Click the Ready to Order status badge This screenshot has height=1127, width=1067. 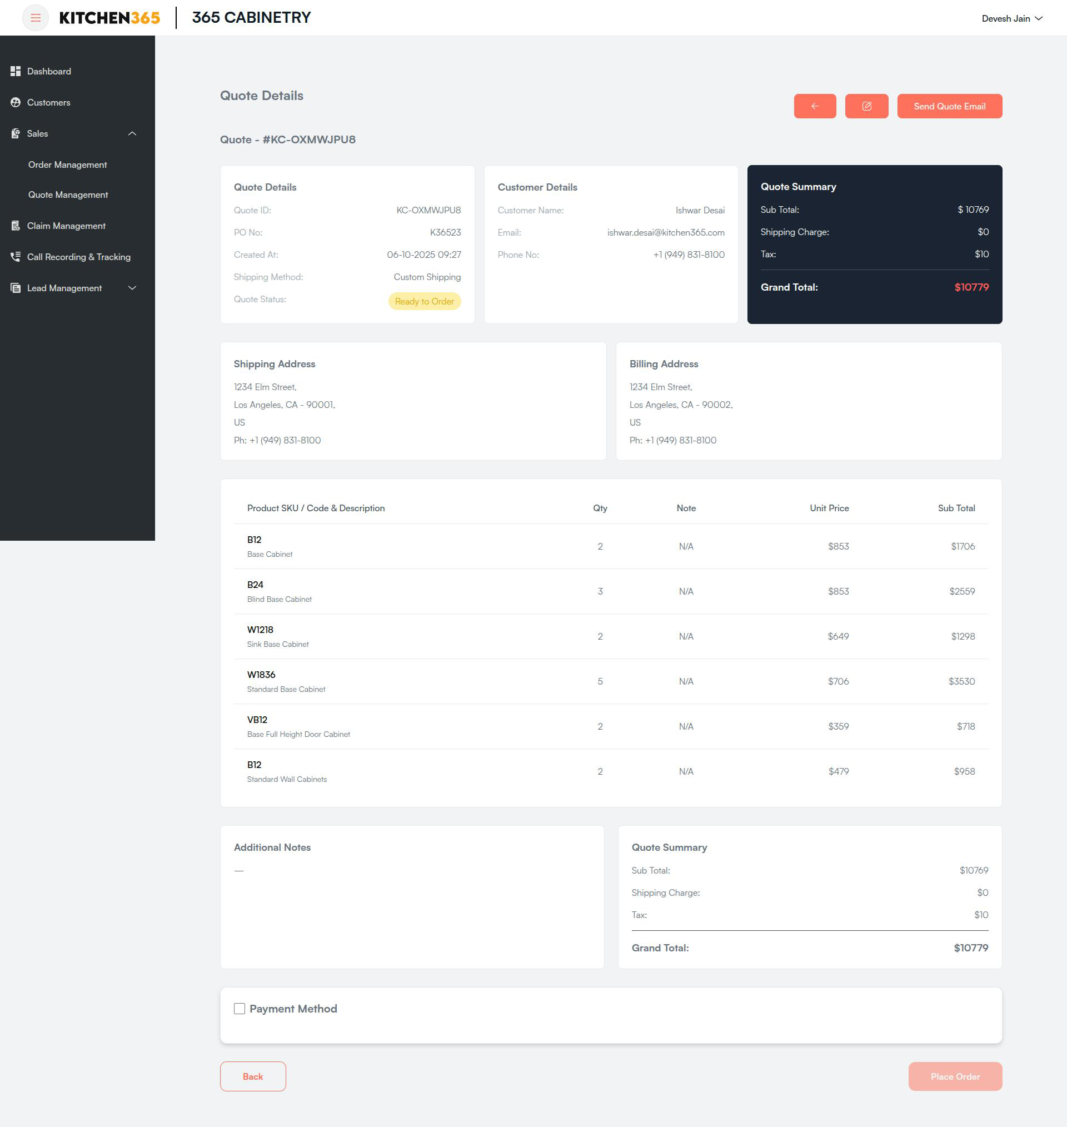click(x=424, y=301)
